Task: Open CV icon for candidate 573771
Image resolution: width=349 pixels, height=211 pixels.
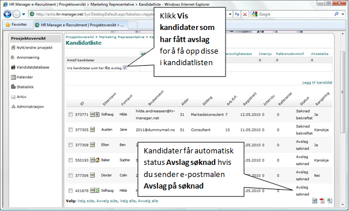Action: (x=92, y=114)
